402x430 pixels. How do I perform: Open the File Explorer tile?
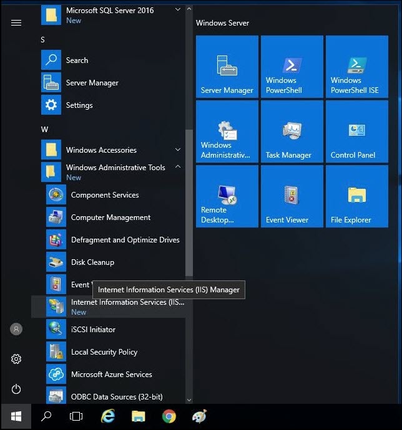[357, 196]
